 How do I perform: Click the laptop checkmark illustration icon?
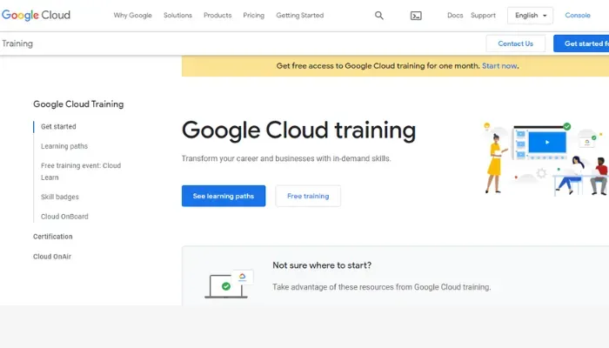click(x=229, y=284)
